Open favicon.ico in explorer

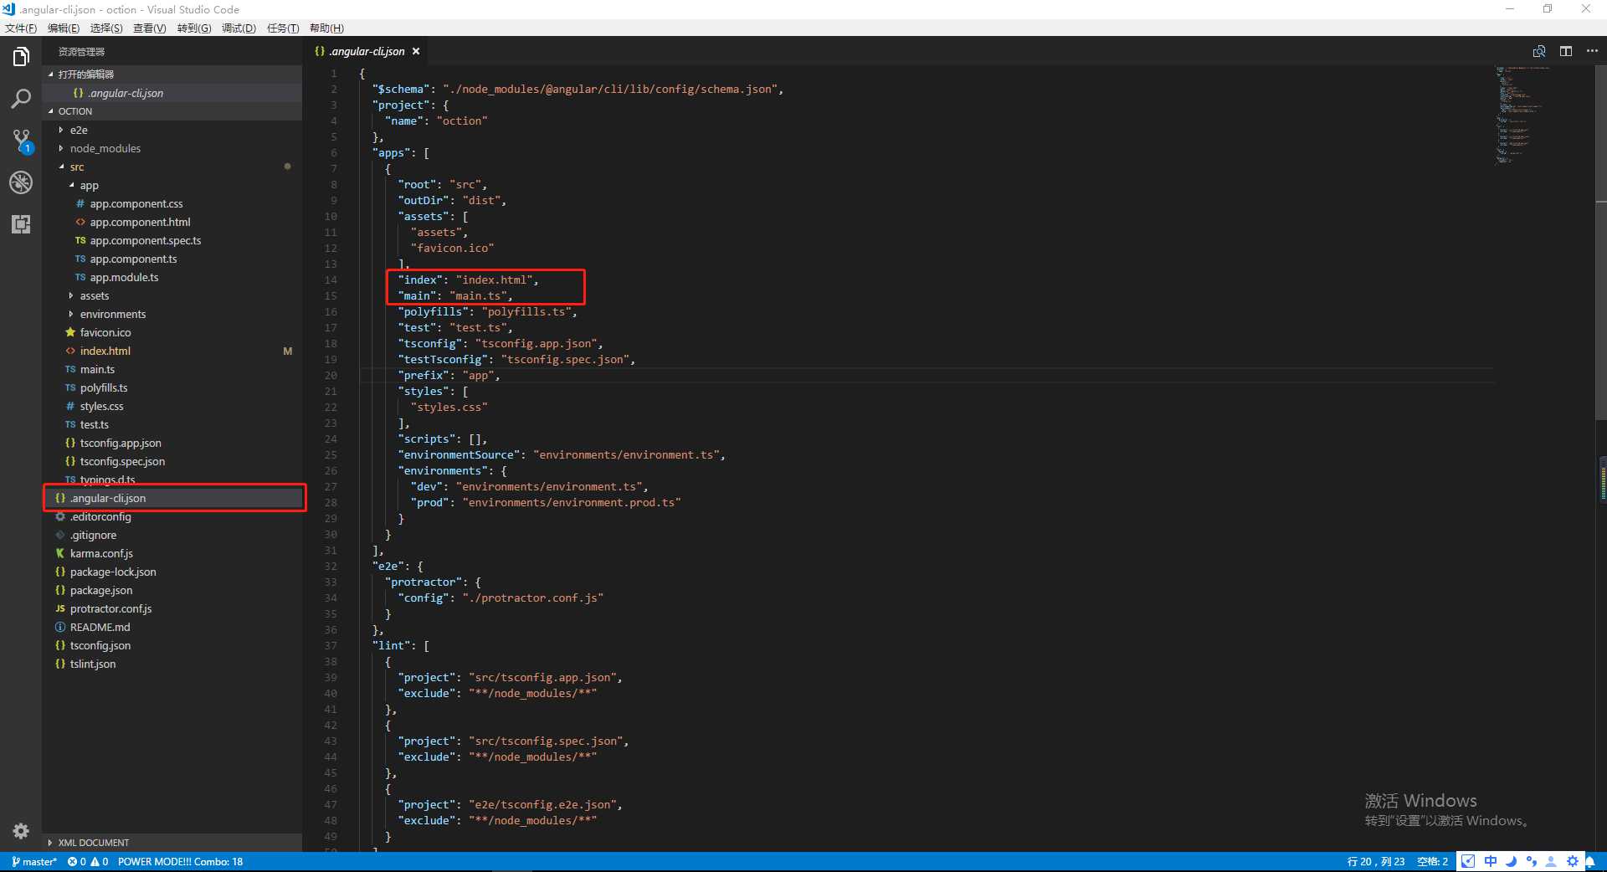[x=172, y=332]
